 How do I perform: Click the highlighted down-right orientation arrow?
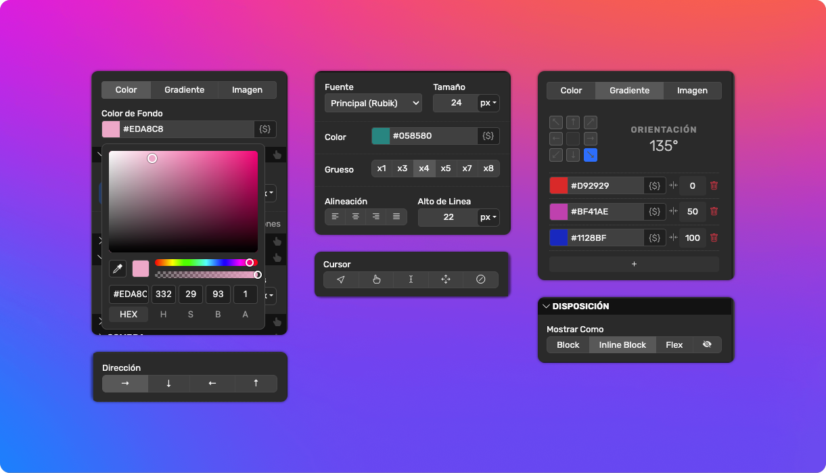[x=591, y=155]
